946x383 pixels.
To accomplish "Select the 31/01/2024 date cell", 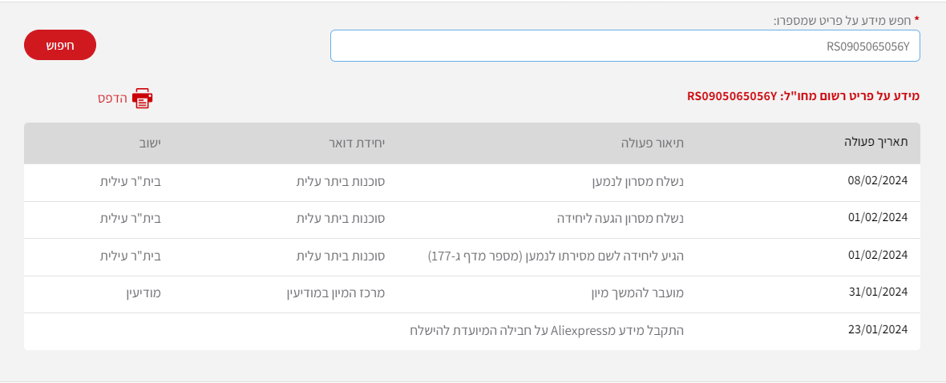I will pos(877,292).
